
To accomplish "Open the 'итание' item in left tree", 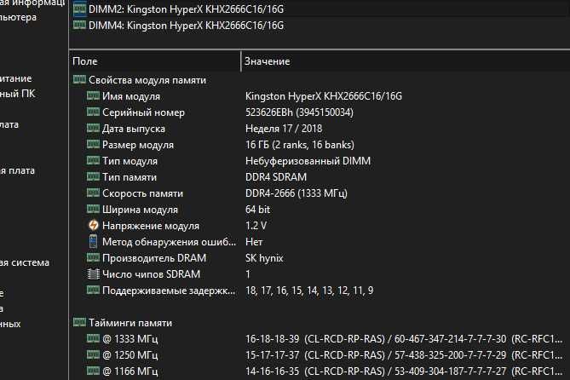I will [x=16, y=78].
